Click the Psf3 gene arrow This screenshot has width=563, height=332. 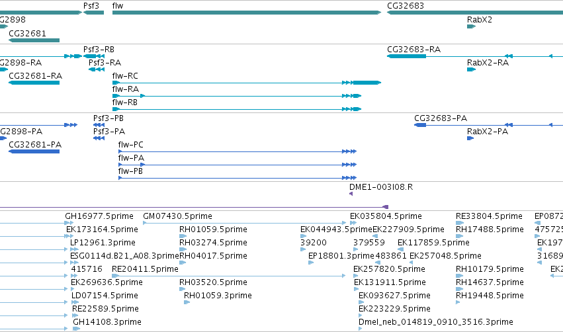click(x=94, y=13)
